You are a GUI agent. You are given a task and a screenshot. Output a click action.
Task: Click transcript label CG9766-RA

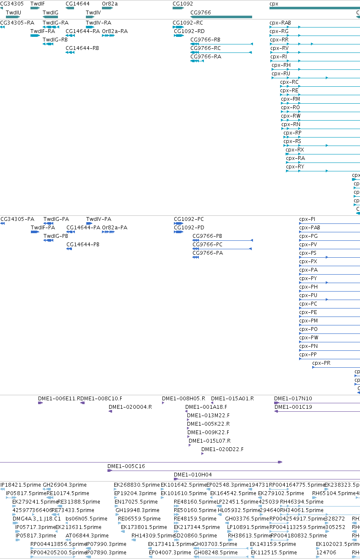[x=206, y=57]
